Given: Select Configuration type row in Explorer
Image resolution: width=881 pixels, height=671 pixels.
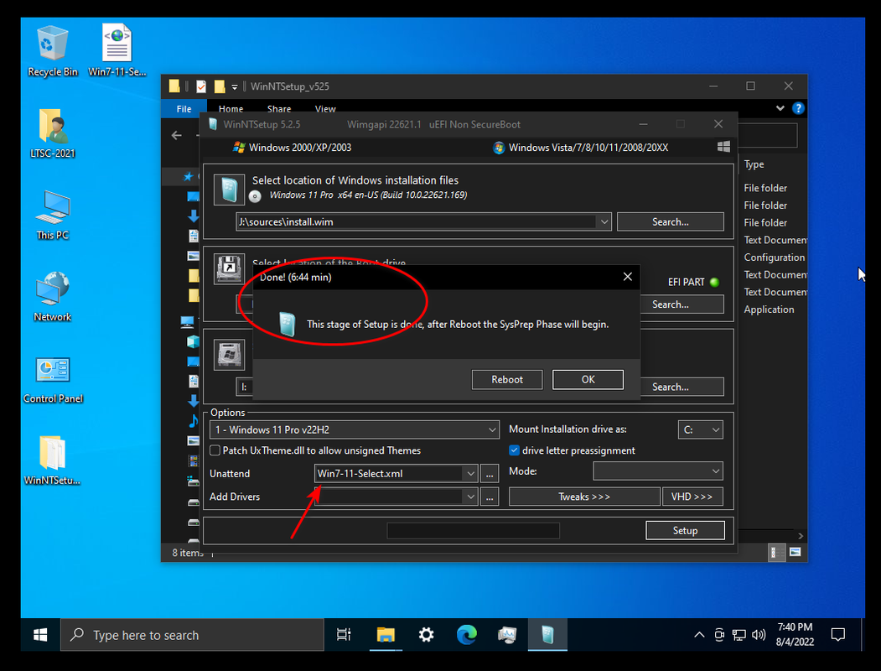Looking at the screenshot, I should (x=775, y=257).
